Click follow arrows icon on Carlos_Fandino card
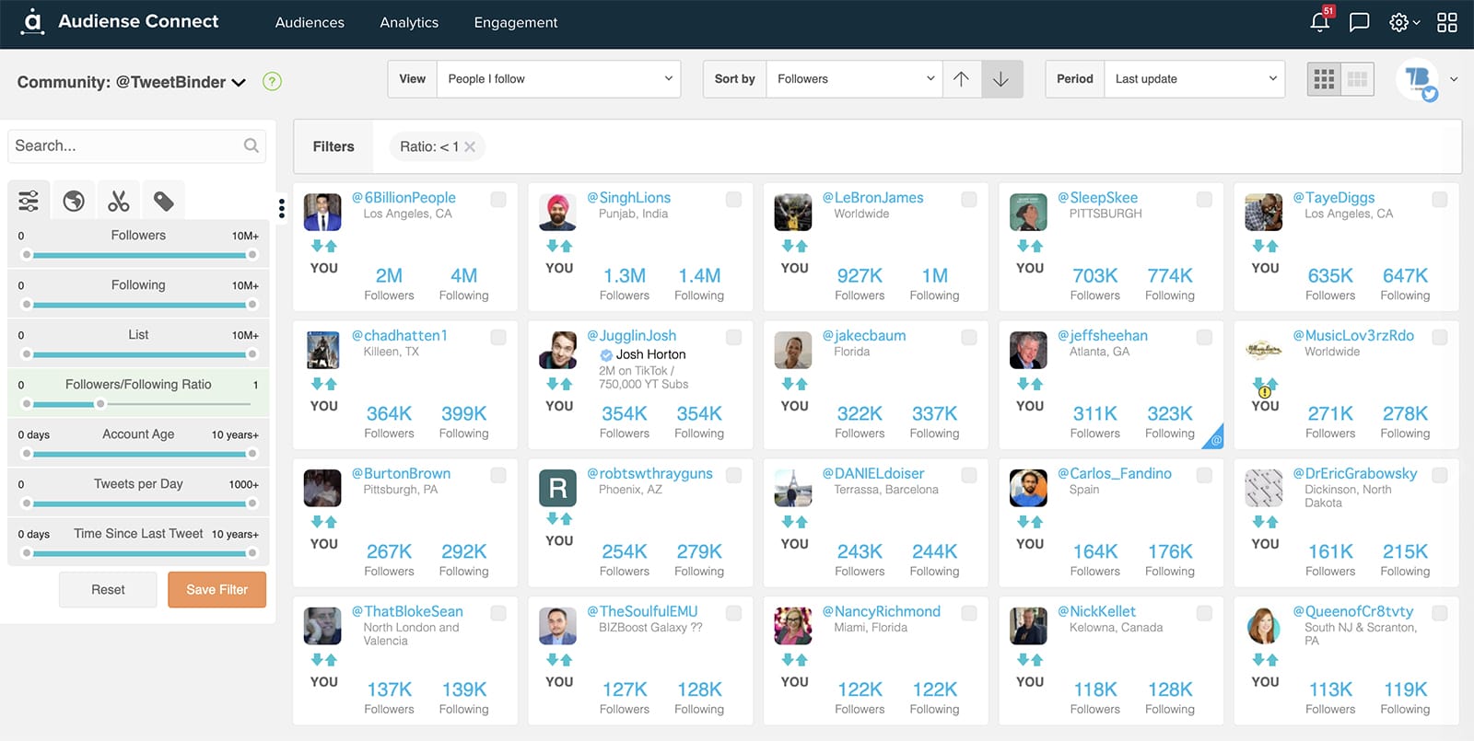 1030,522
